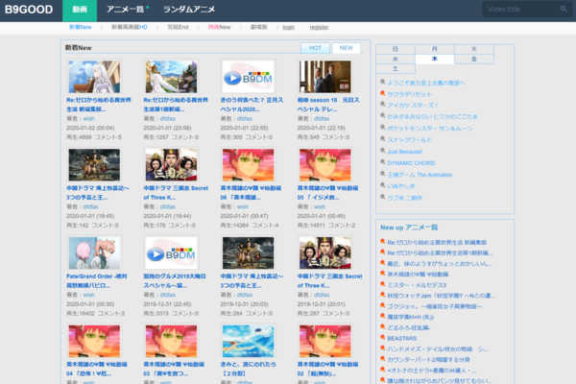Open カウンターパート2 in New up list
Image resolution: width=576 pixels, height=384 pixels.
click(x=428, y=359)
